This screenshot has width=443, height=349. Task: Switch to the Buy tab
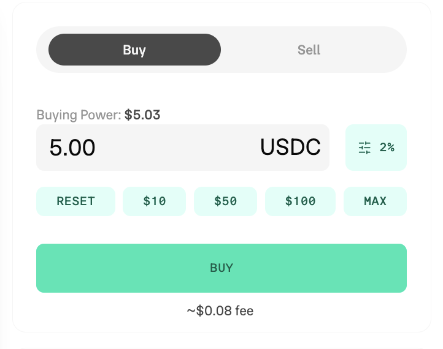(x=134, y=50)
